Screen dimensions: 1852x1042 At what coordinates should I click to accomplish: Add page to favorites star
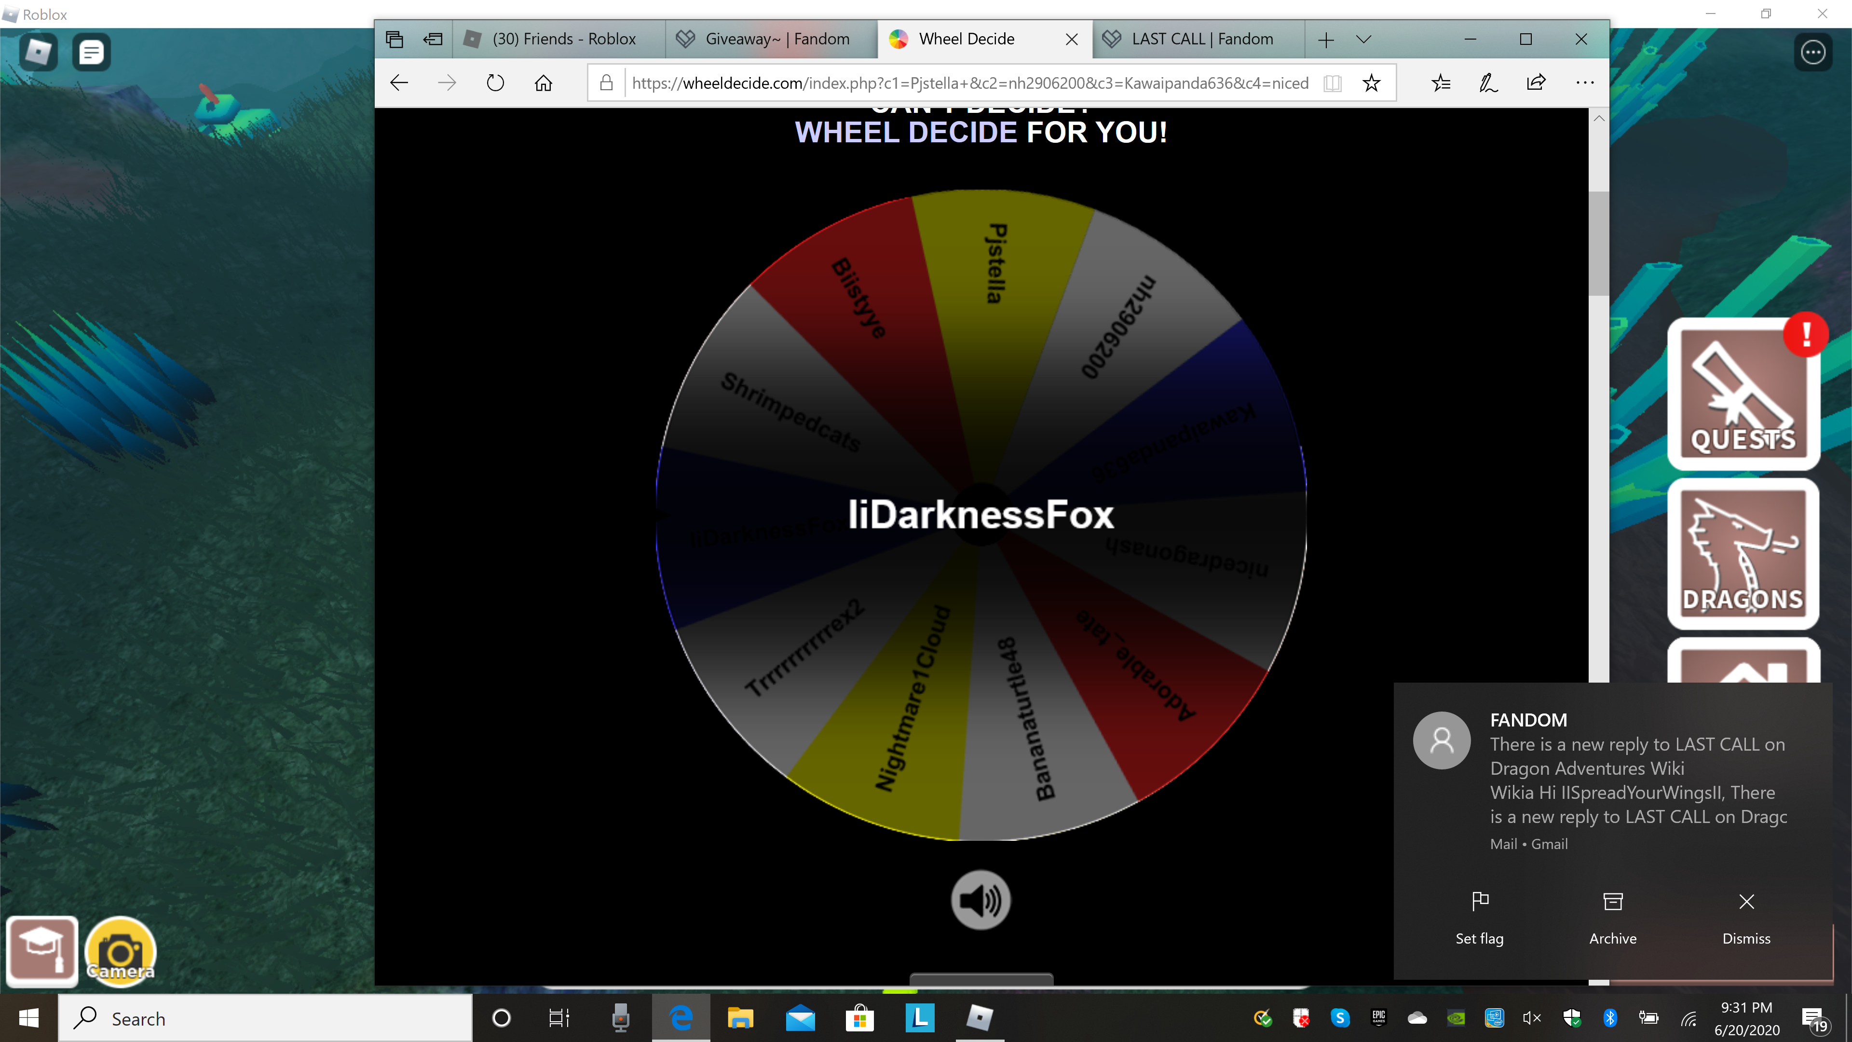tap(1371, 82)
